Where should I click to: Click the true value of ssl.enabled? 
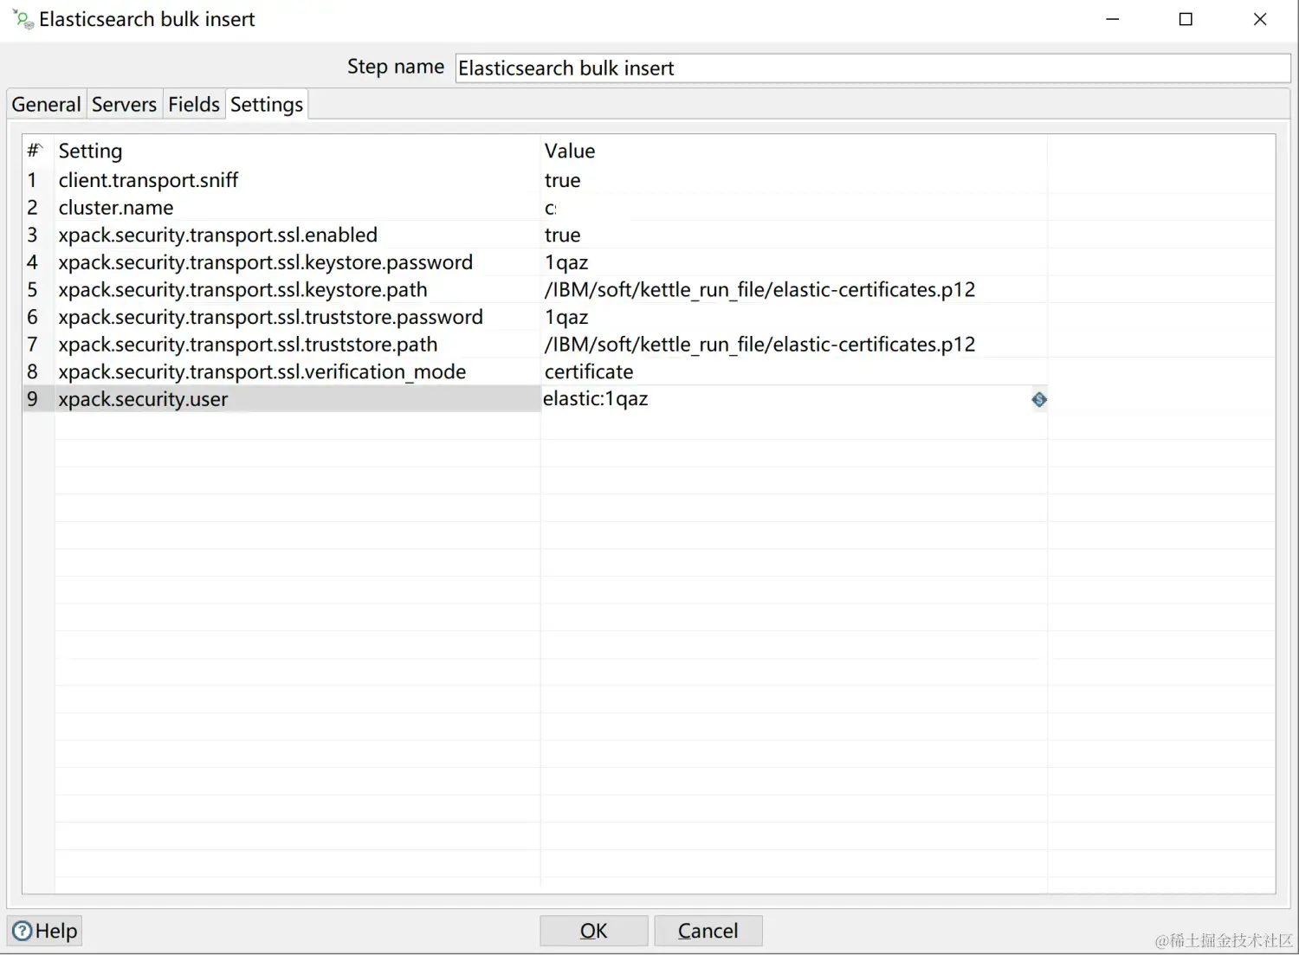click(x=793, y=236)
